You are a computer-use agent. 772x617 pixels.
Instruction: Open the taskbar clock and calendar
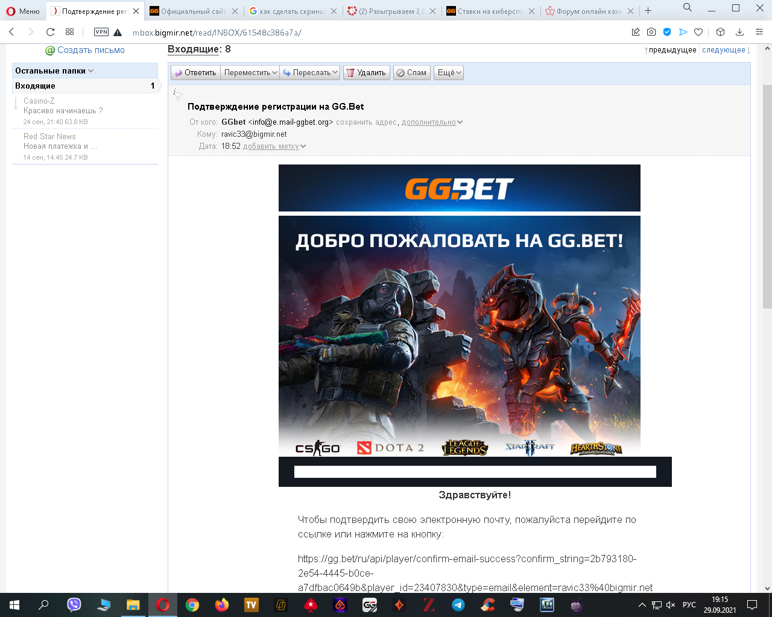(x=720, y=605)
